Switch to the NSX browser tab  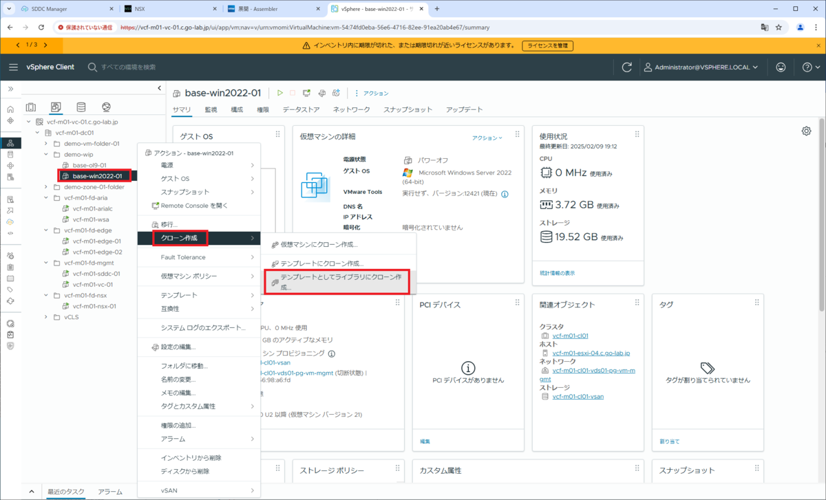[x=171, y=9]
